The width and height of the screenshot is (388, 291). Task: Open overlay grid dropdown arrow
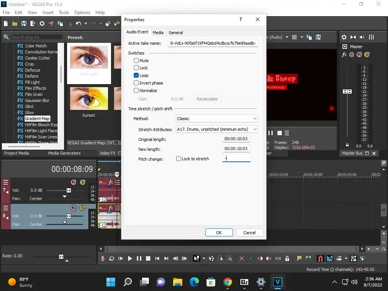(x=302, y=37)
